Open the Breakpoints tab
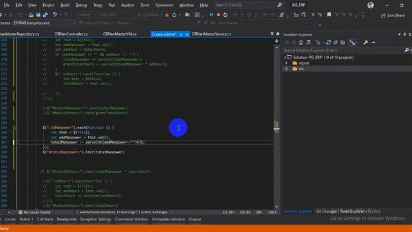412x232 pixels. pyautogui.click(x=67, y=219)
